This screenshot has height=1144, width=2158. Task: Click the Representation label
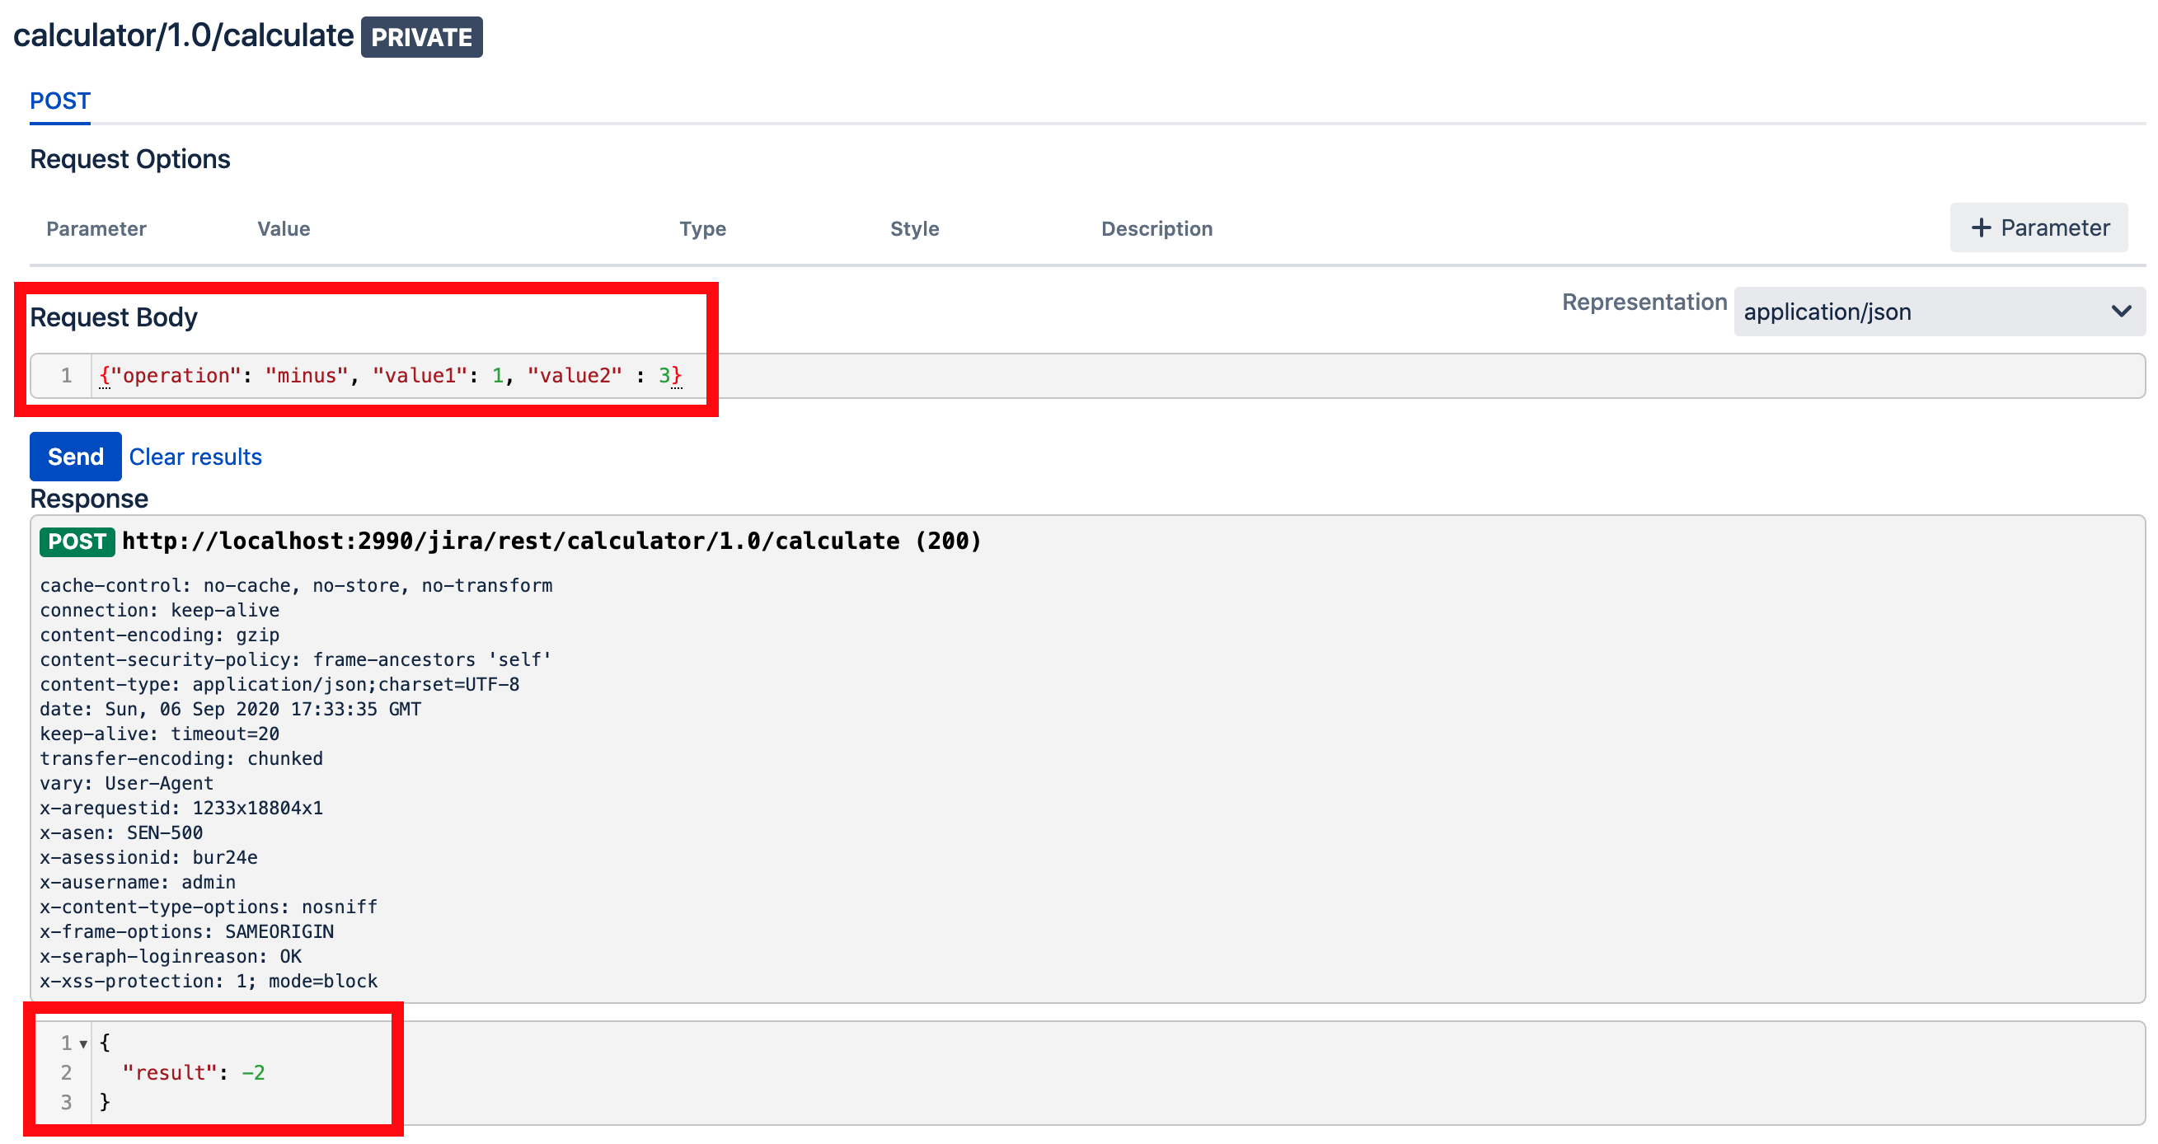click(1644, 302)
